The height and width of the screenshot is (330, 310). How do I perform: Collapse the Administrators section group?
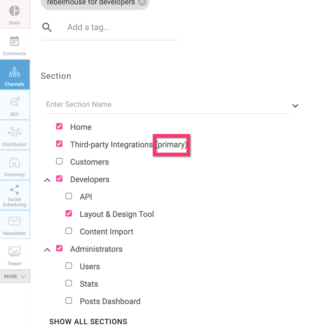coord(47,250)
